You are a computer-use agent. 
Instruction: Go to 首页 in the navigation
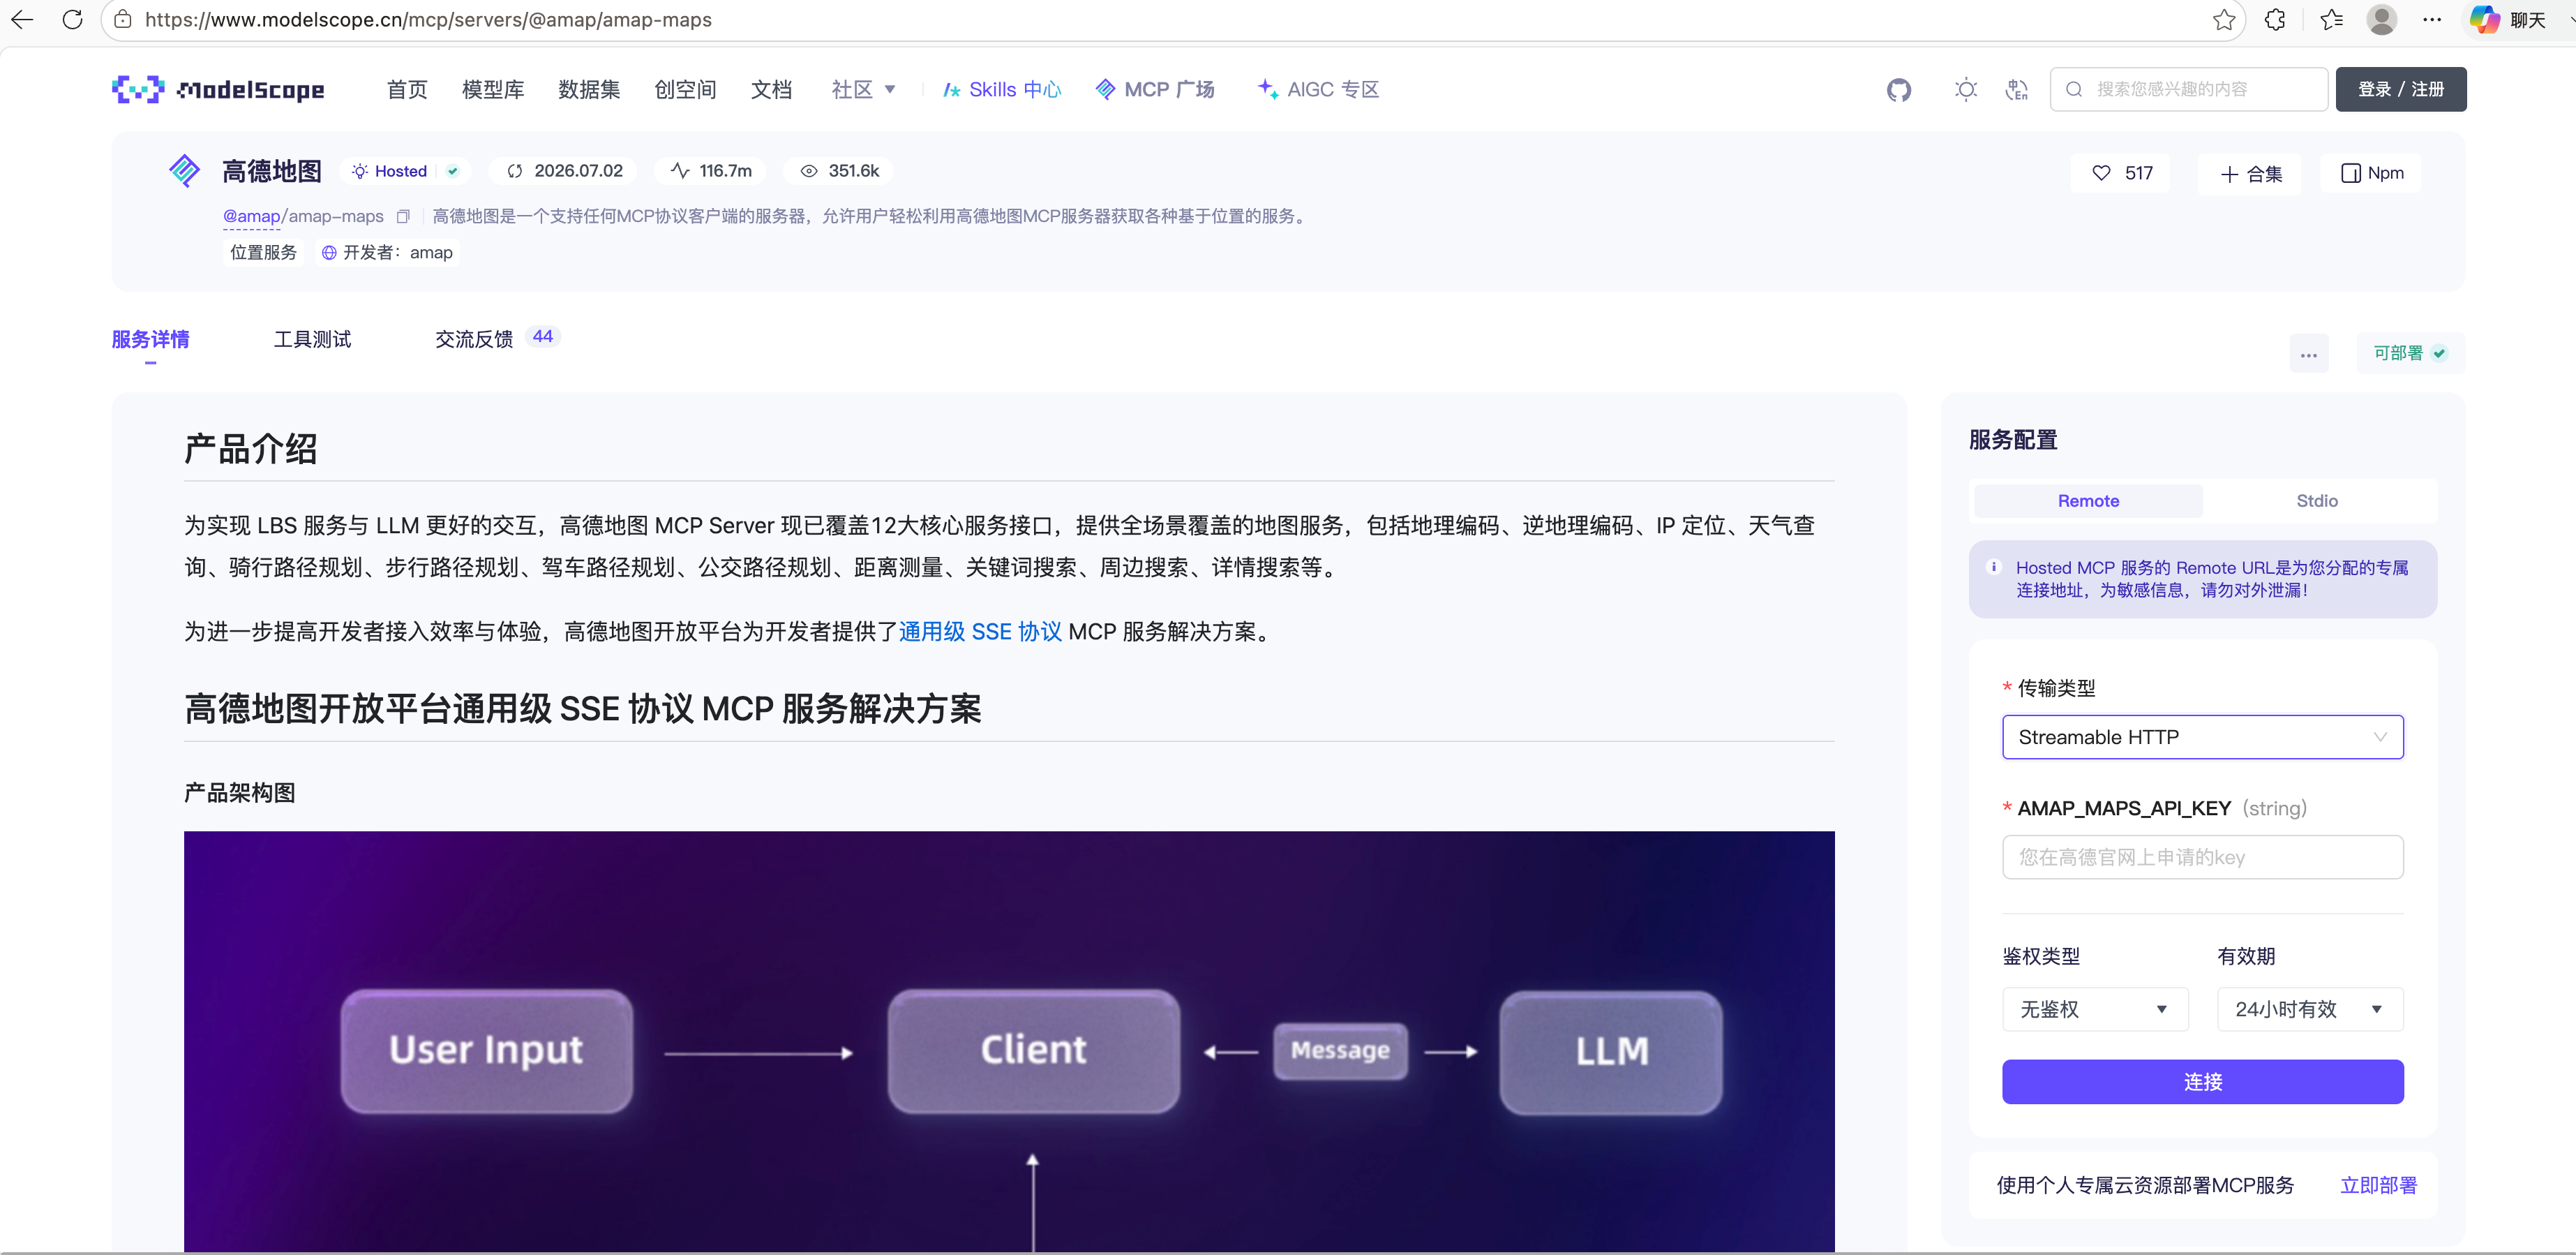pos(407,90)
